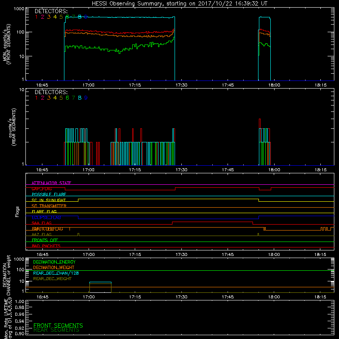Click the 1000 tick on front segments y-axis
This screenshot has height=339, width=339.
(x=19, y=9)
